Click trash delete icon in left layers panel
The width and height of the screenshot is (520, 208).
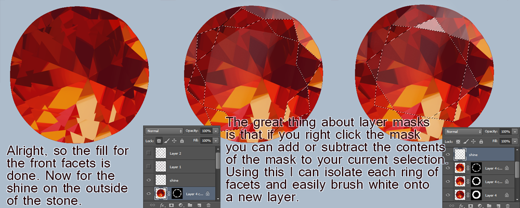[x=208, y=205]
